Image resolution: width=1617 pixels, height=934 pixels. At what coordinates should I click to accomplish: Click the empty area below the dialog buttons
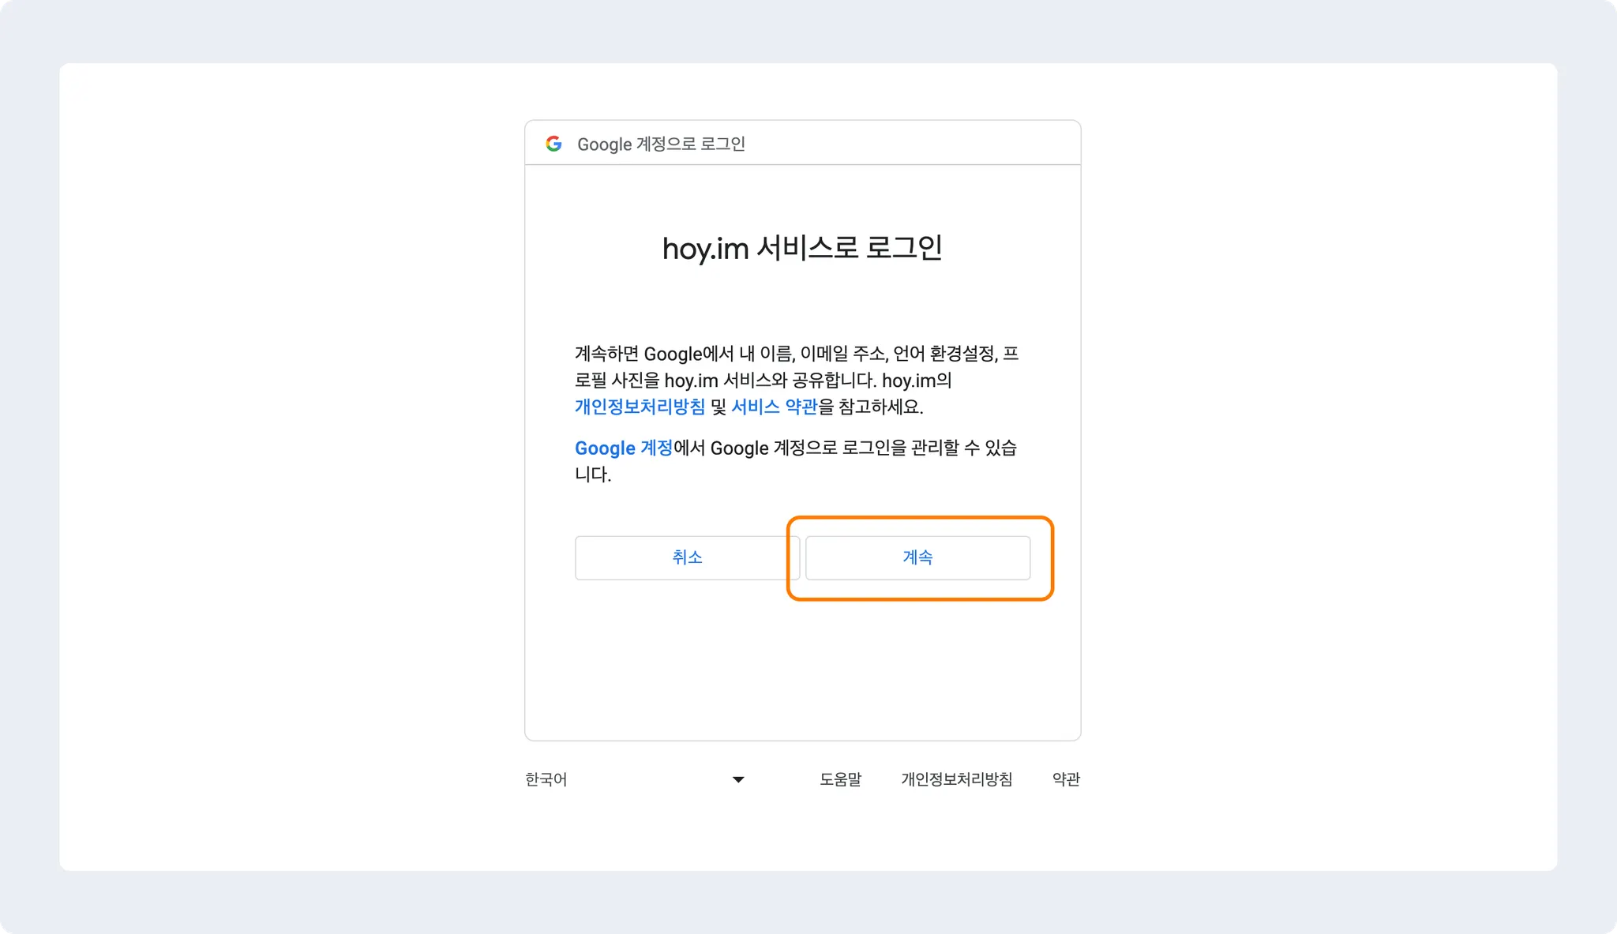point(802,671)
